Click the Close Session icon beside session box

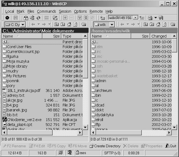[x=142, y=18]
